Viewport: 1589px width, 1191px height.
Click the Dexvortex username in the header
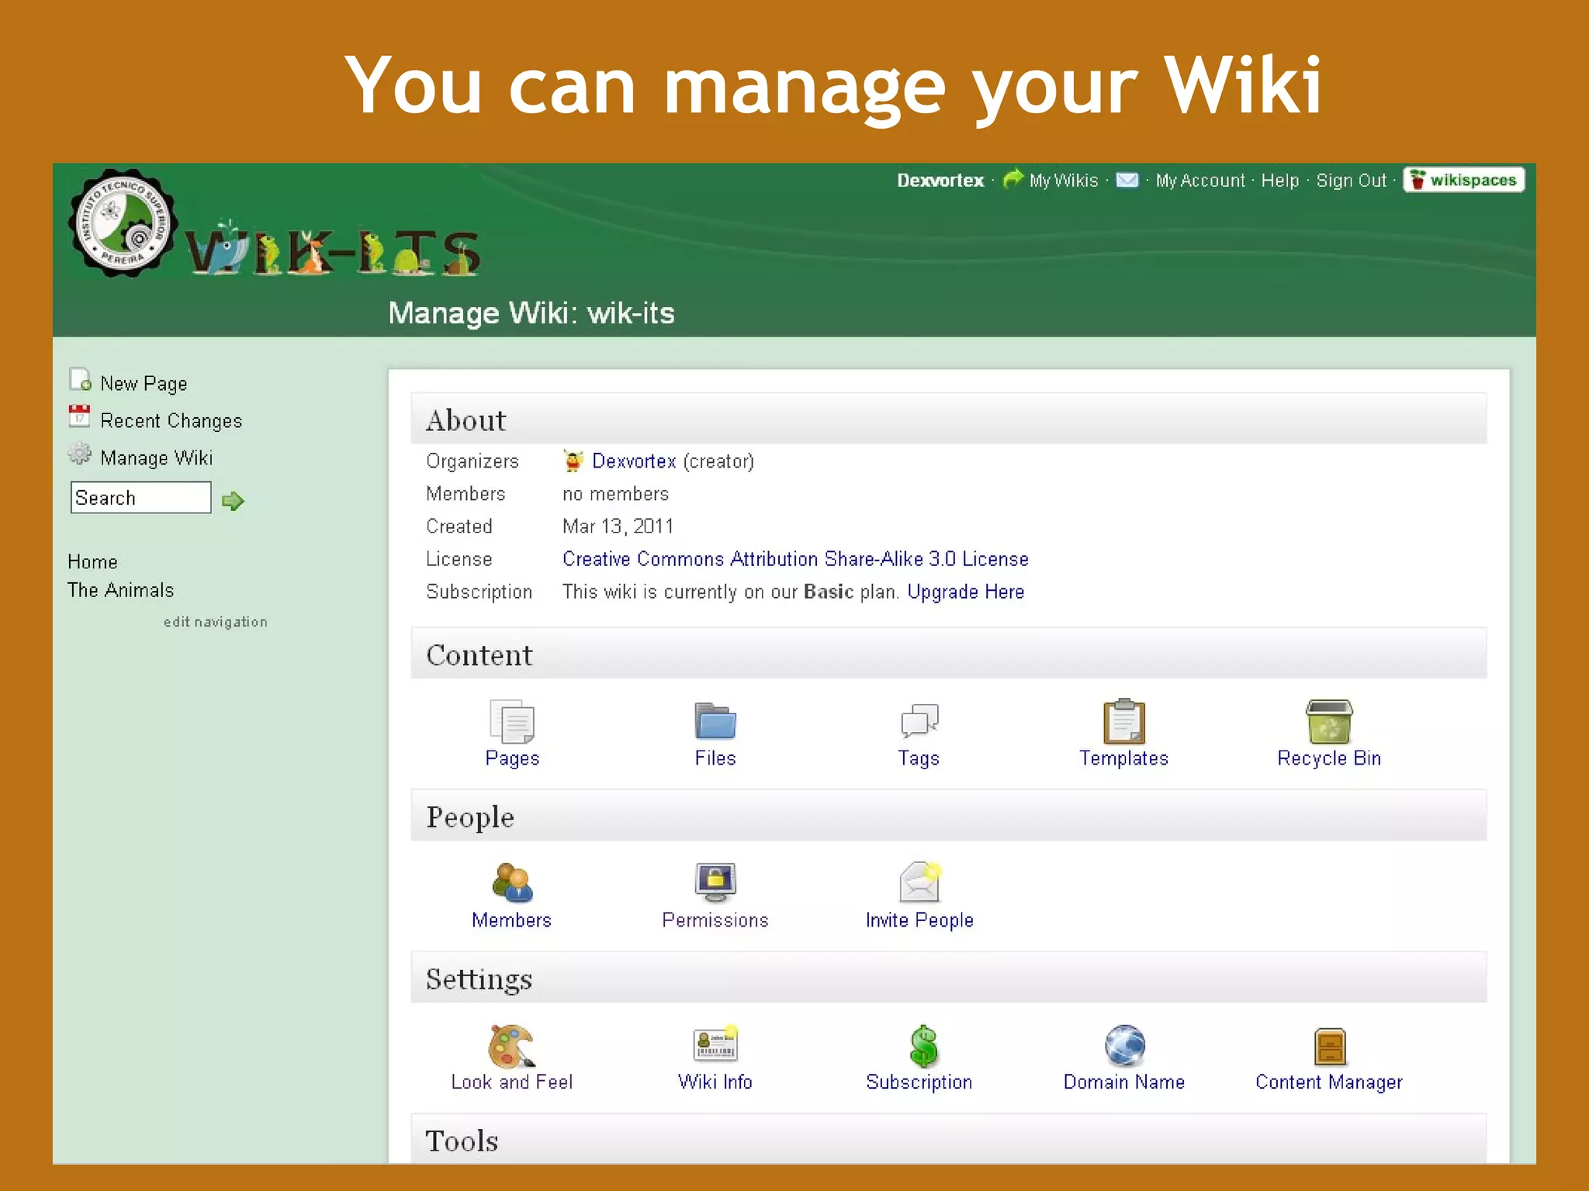(940, 181)
